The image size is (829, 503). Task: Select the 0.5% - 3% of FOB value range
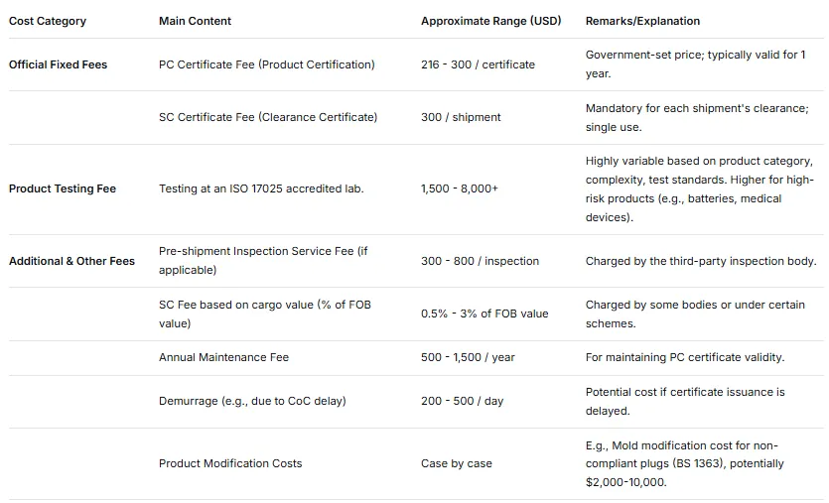(x=484, y=314)
